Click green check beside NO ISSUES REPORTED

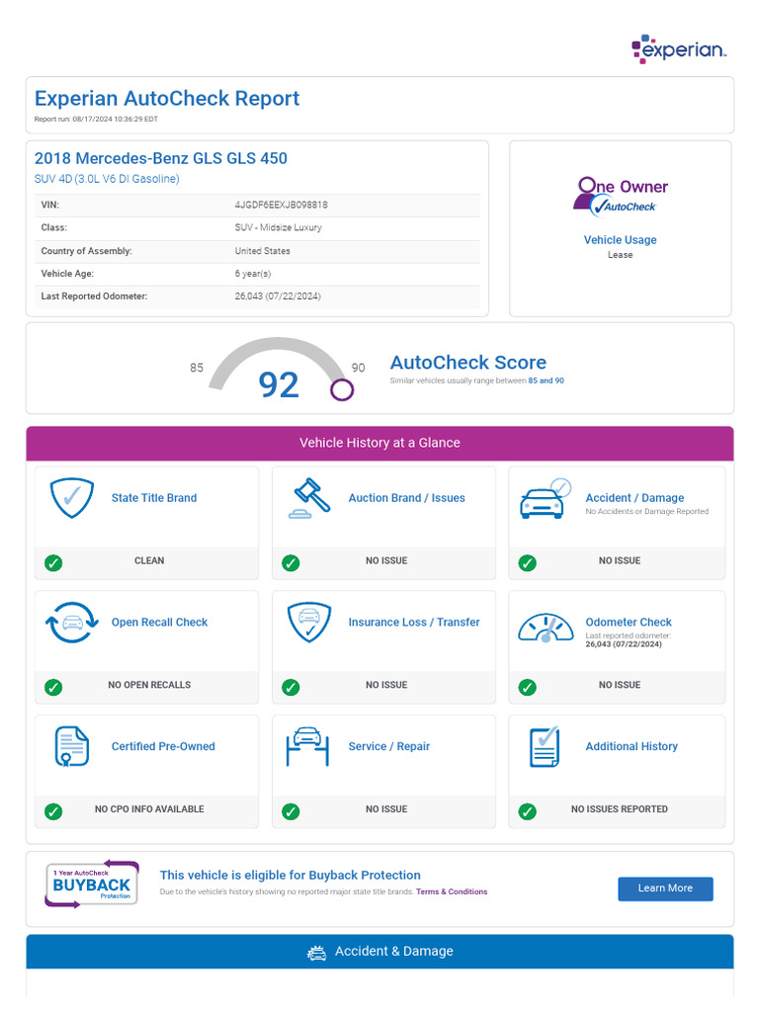528,811
